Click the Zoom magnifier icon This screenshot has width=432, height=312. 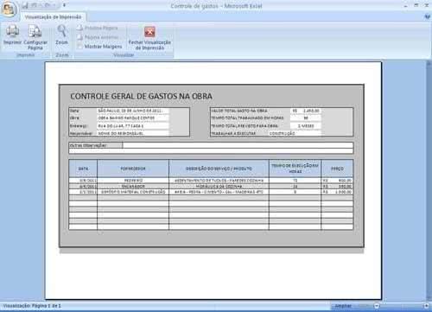coord(61,31)
